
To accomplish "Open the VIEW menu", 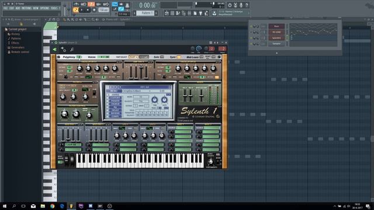I will click(36, 8).
